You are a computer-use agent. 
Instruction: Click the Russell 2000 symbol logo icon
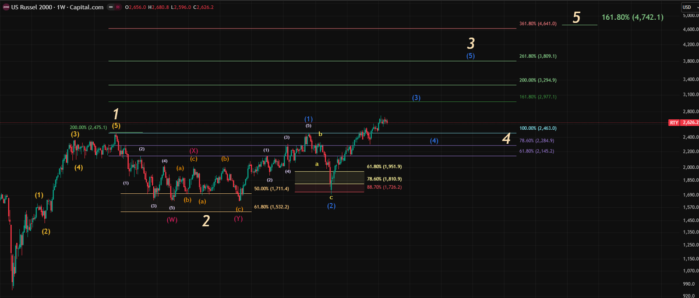coord(6,7)
